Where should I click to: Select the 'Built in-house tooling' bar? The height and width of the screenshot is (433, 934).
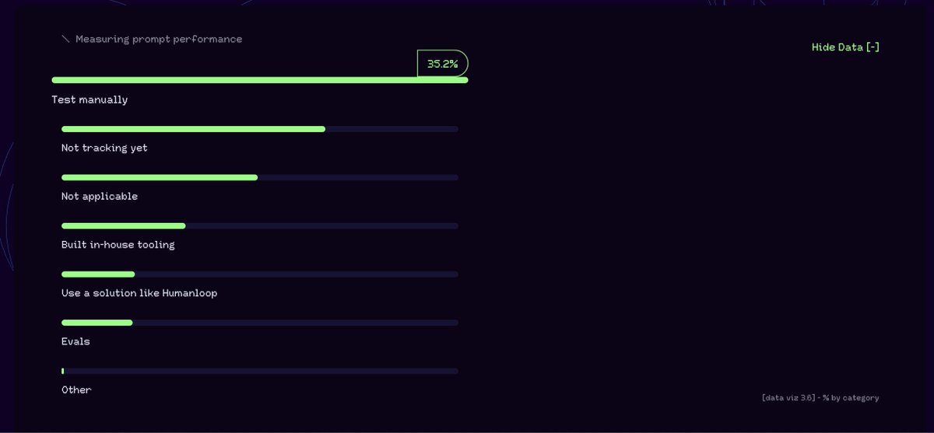pos(259,226)
